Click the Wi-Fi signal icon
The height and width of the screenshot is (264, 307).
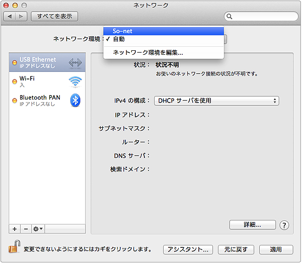pyautogui.click(x=75, y=81)
